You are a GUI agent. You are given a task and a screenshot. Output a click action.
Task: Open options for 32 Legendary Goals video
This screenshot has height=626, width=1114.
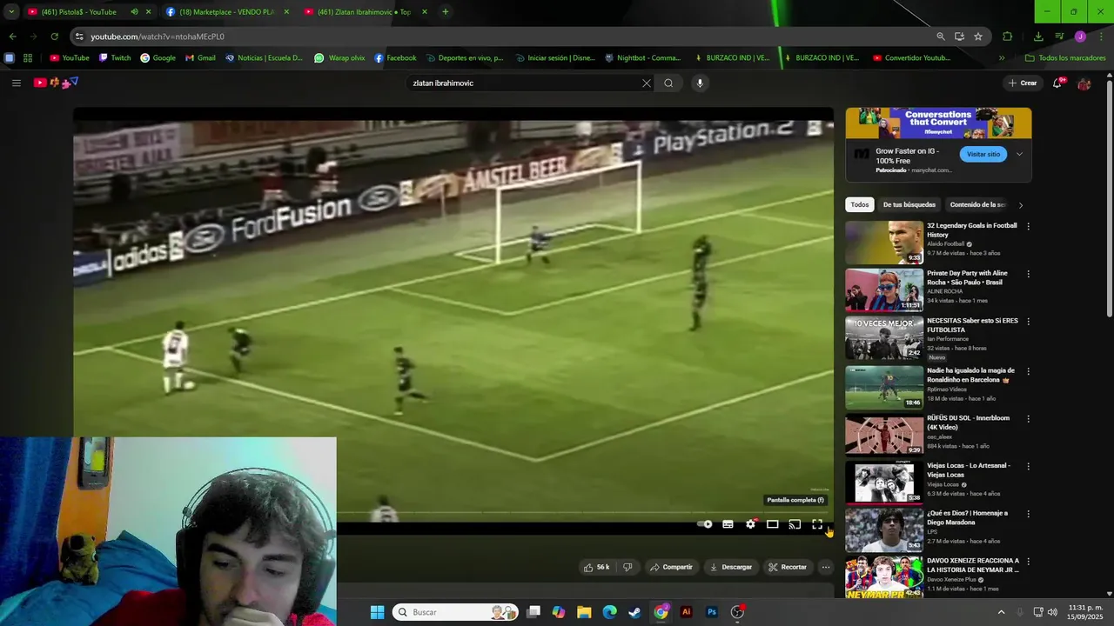pos(1028,226)
